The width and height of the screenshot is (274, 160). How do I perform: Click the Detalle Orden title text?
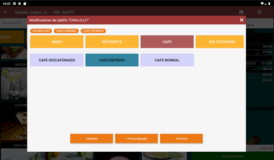point(45,12)
